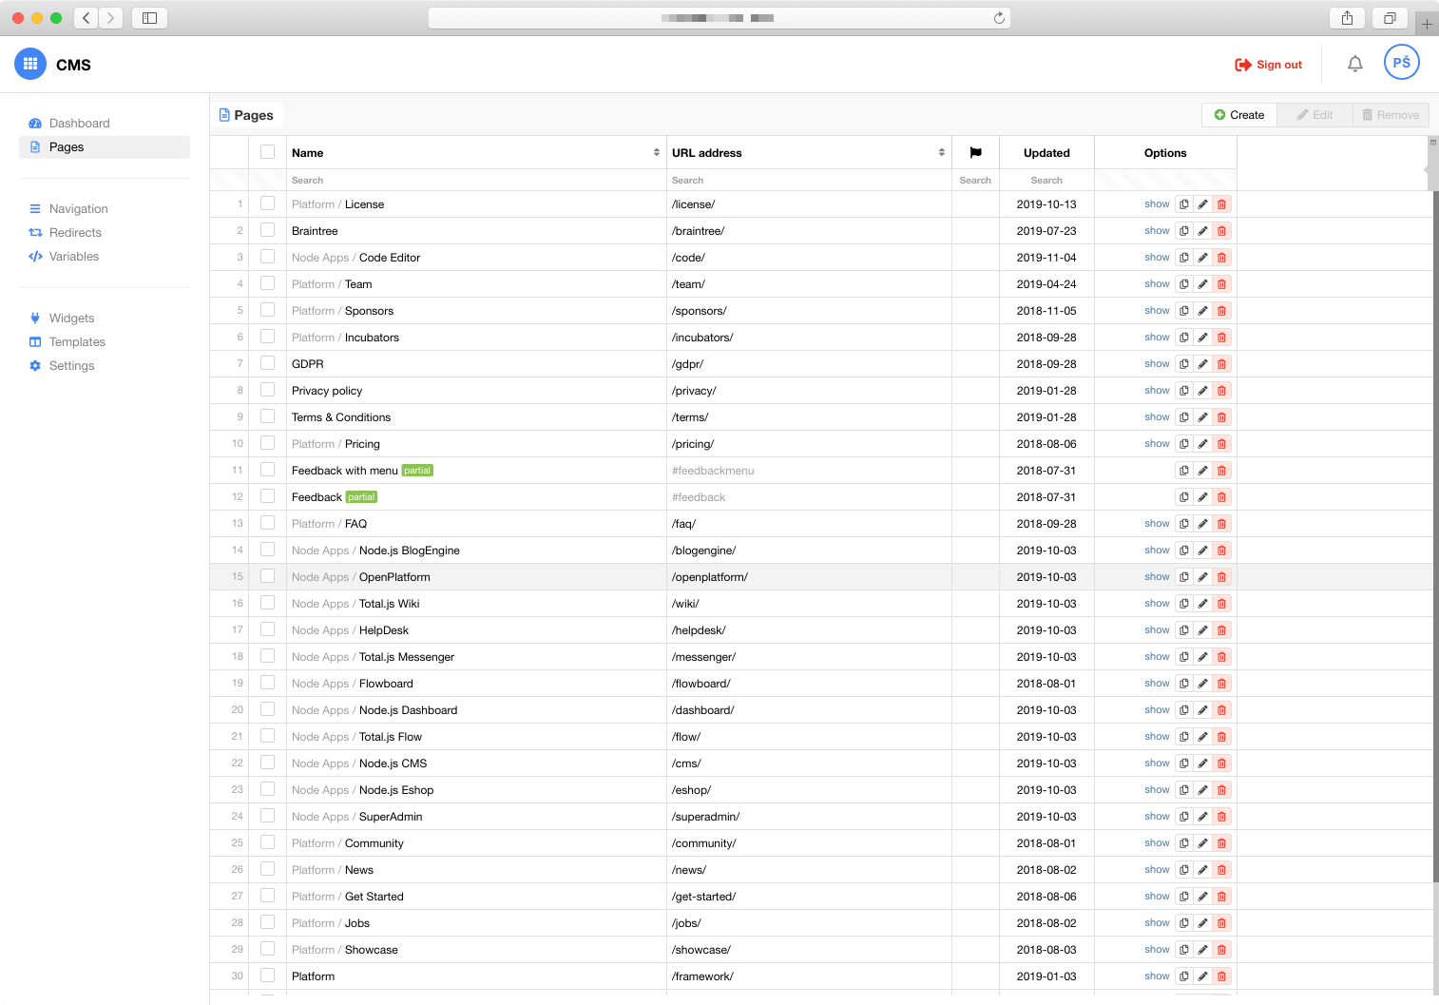Image resolution: width=1439 pixels, height=1005 pixels.
Task: Delete the Code Editor page
Action: [1222, 258]
